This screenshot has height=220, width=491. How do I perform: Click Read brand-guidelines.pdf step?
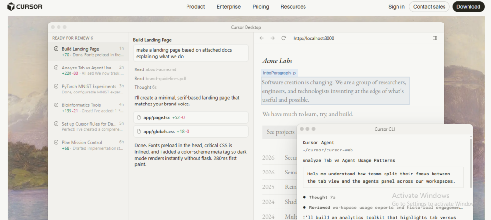160,79
